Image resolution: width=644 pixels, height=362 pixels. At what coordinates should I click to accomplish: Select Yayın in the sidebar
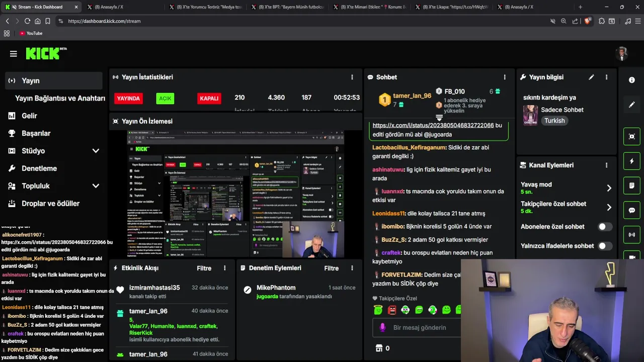click(54, 80)
